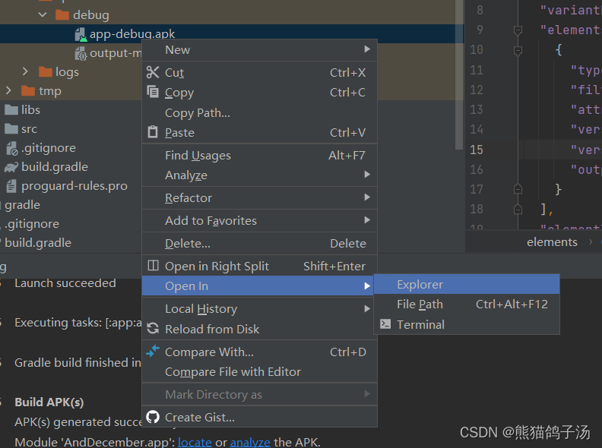Select Terminal in Open In submenu
602x448 pixels.
tap(467, 324)
